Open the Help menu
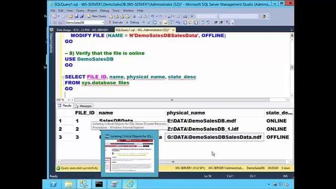Viewport: 336px width, 189px height. click(x=140, y=10)
